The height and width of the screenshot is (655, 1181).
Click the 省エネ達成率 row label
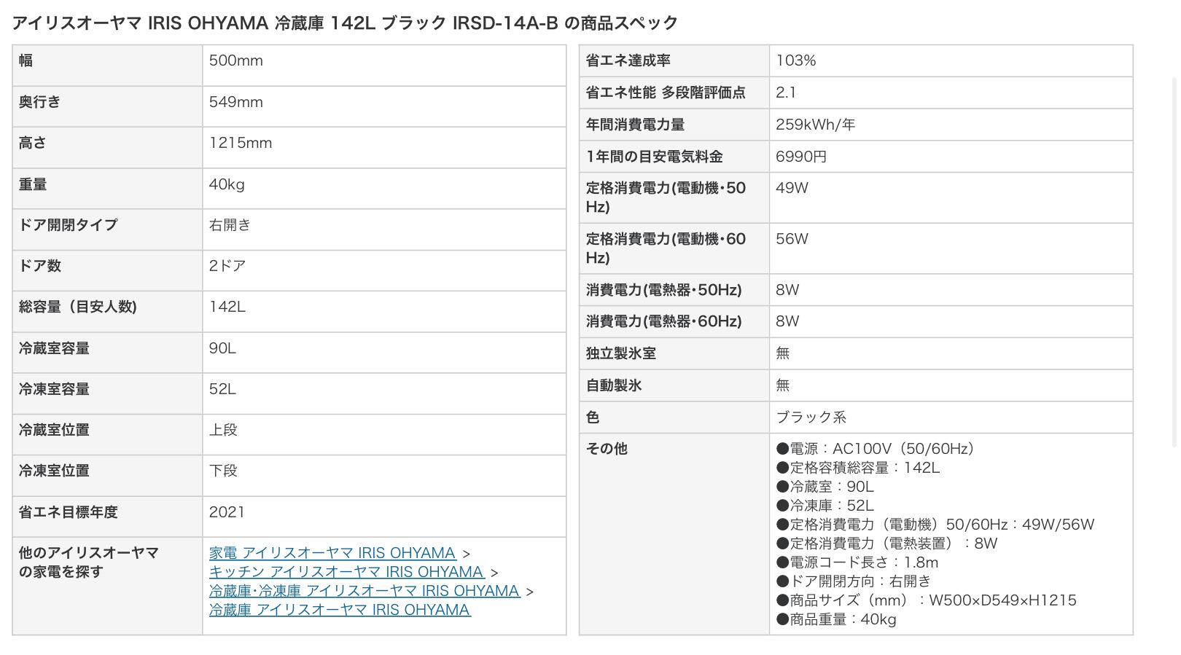[628, 61]
